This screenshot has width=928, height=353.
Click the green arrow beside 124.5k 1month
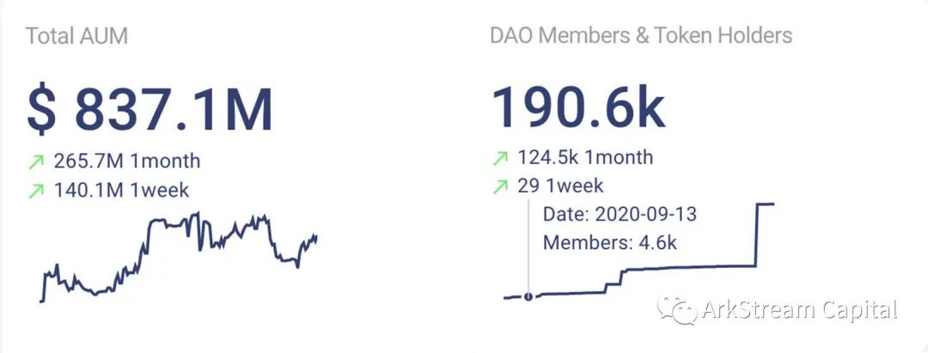tap(500, 158)
